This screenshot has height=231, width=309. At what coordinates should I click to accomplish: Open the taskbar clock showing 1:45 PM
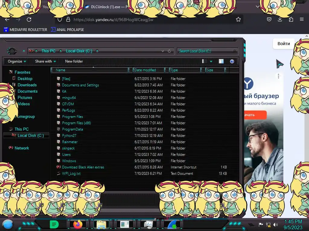tap(293, 224)
